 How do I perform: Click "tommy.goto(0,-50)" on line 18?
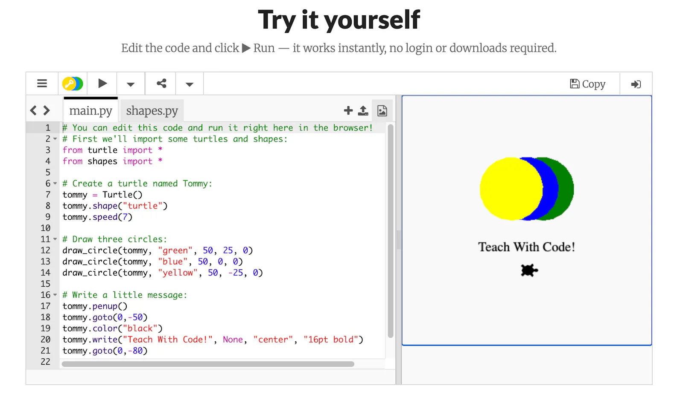105,317
